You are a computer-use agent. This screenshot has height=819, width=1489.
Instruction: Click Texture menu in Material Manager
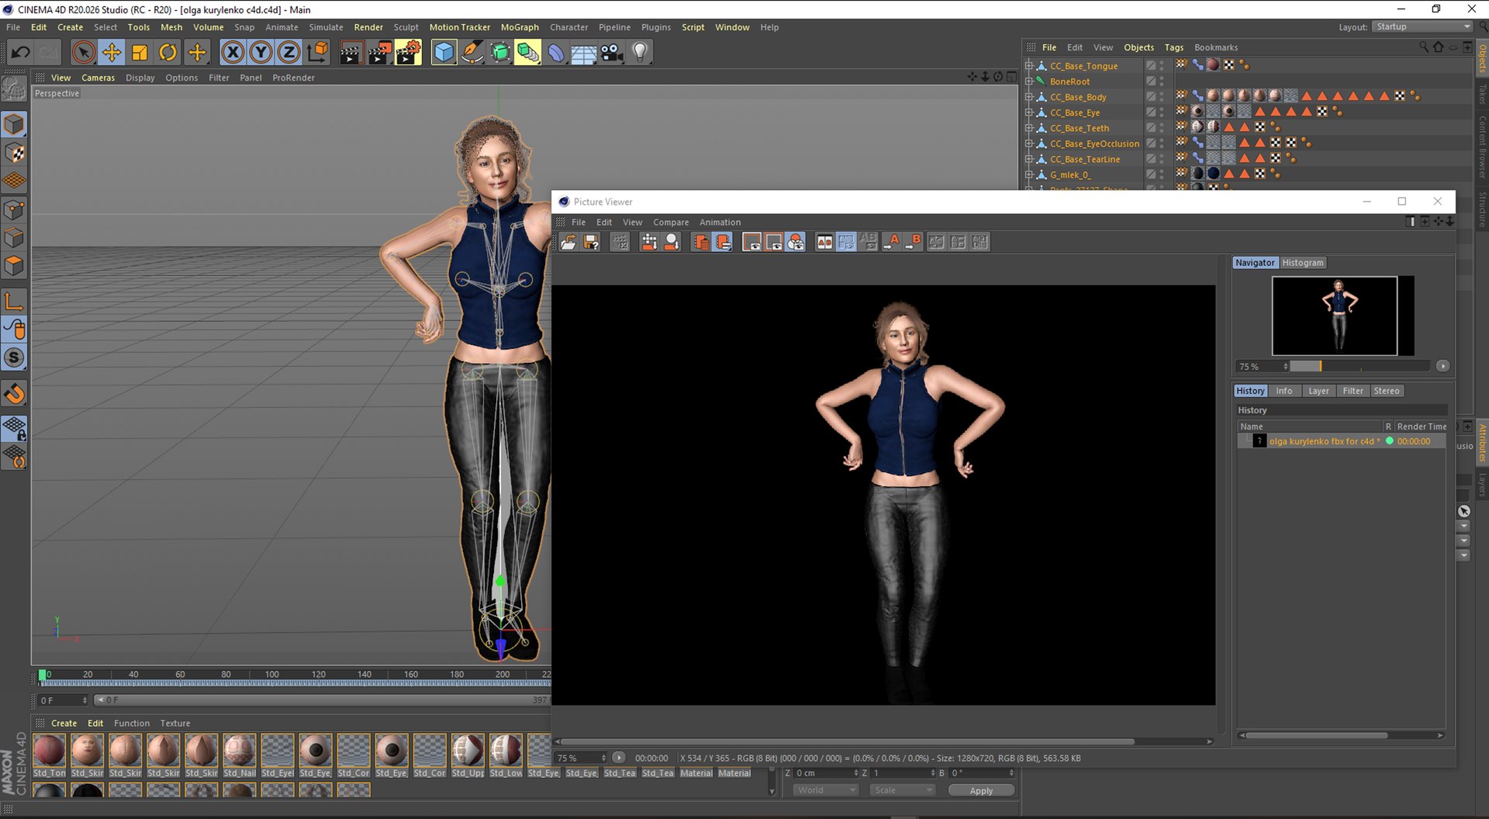[x=175, y=723]
